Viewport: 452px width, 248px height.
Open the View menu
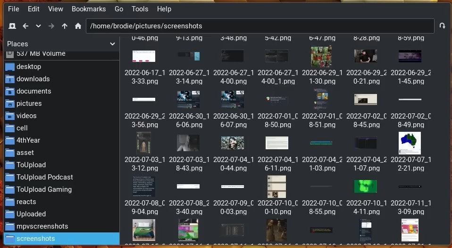point(56,9)
